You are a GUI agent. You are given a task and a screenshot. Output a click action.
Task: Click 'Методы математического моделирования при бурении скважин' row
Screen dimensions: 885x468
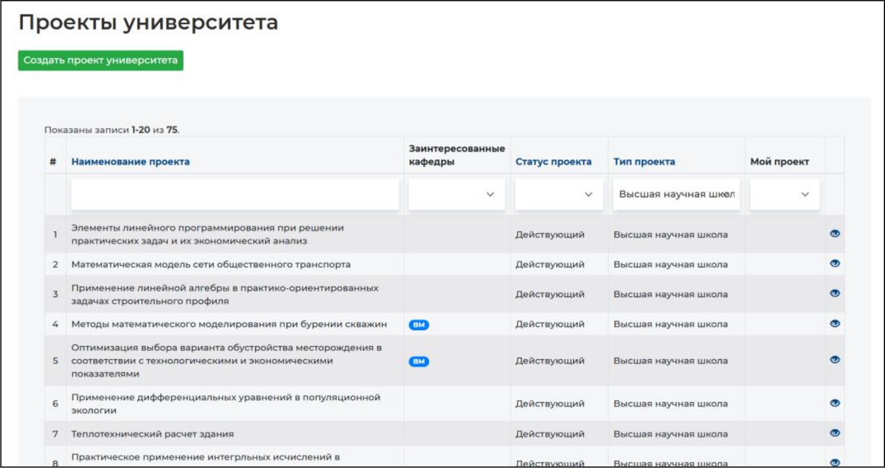[229, 324]
